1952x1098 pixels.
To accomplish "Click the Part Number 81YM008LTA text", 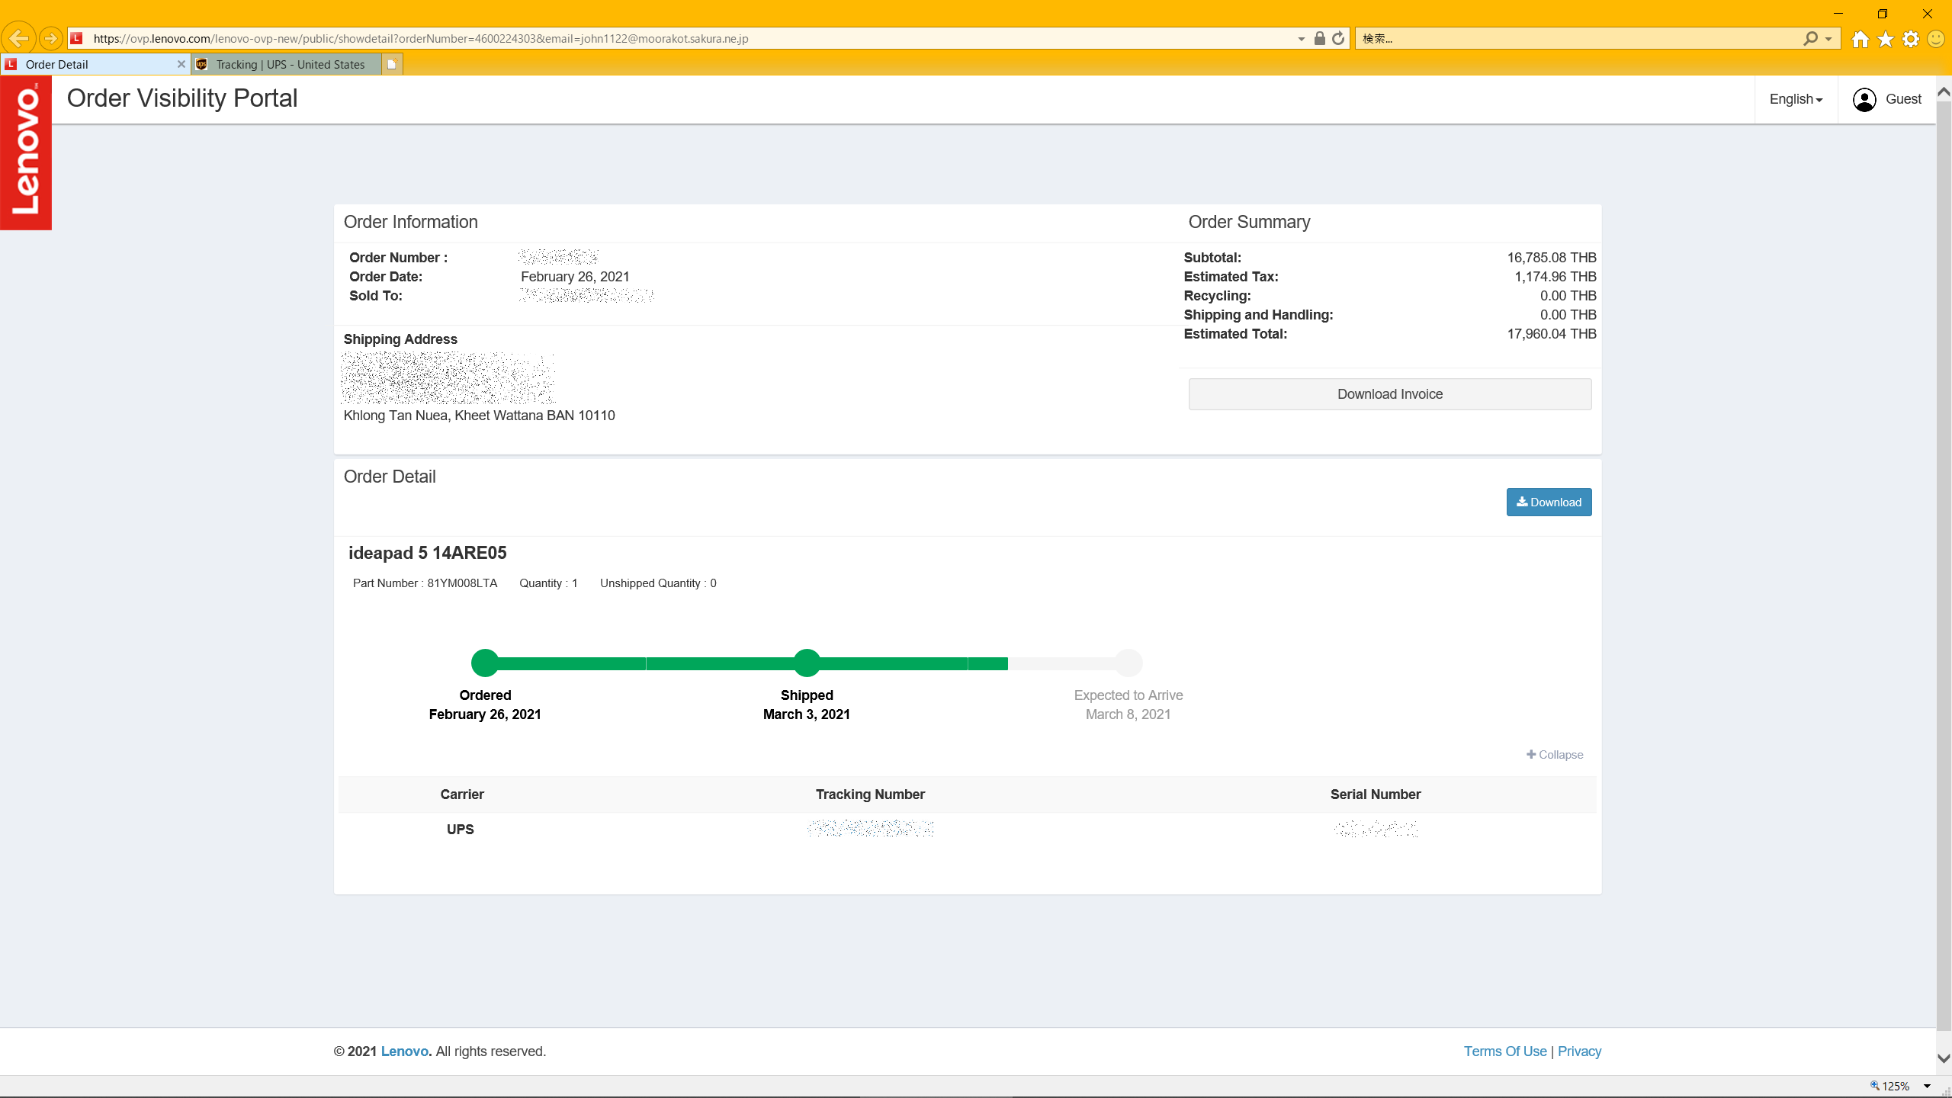I will 425,583.
